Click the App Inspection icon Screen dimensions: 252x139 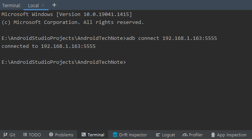(x=213, y=135)
